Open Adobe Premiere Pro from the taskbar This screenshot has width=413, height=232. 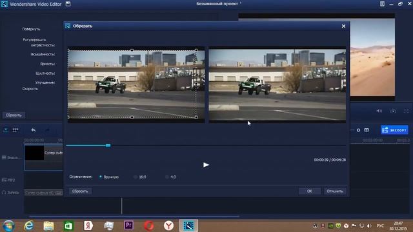128,226
